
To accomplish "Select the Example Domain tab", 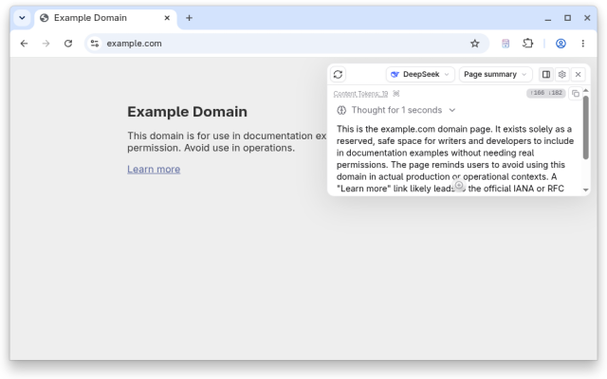I will pos(105,18).
